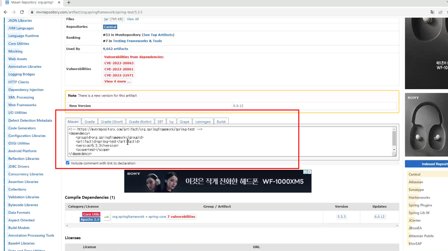Screen dimensions: 448x251
Task: Click the browser forward arrow
Action: (x=14, y=12)
